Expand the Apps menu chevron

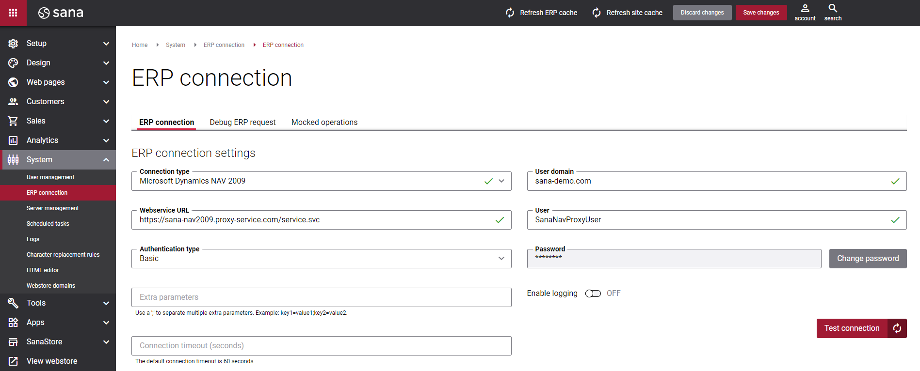click(x=106, y=323)
